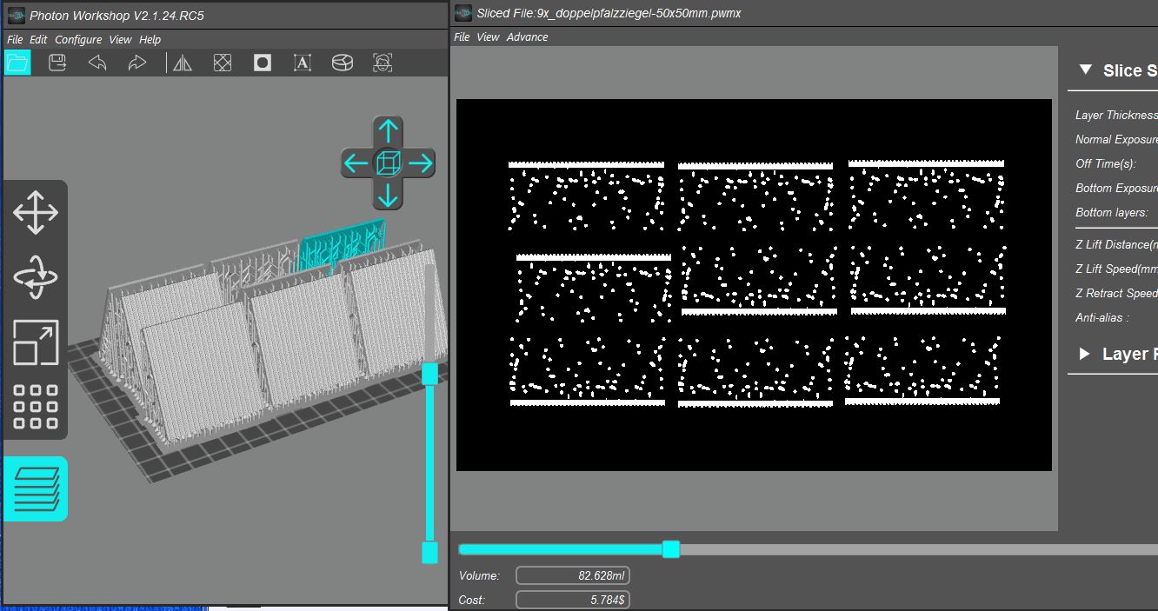
Task: Click the "Off Time(s):" label
Action: [1106, 163]
